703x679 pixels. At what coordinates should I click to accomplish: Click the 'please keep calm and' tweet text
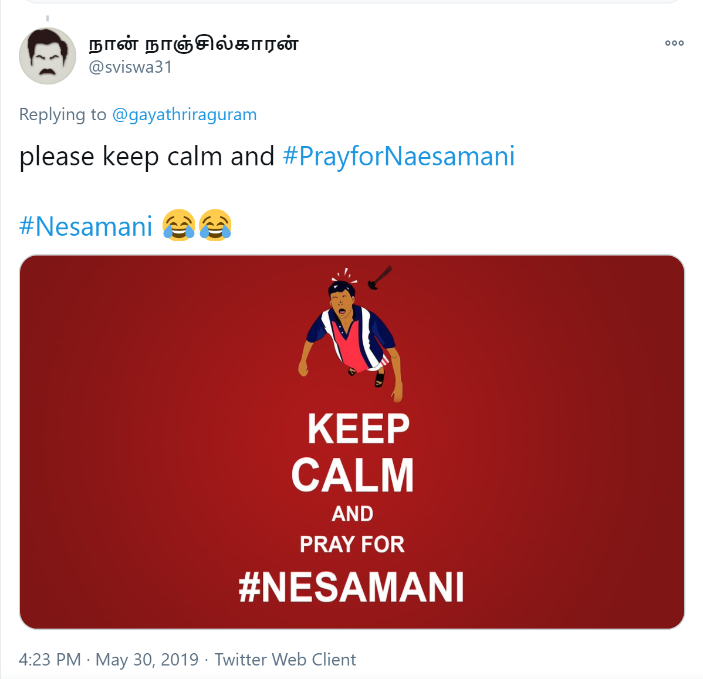pos(147,157)
